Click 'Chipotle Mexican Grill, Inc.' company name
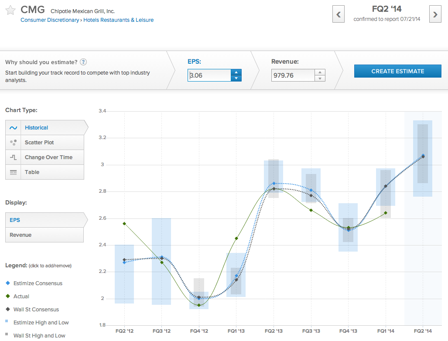Viewport: 448px width, 341px height. (x=82, y=11)
